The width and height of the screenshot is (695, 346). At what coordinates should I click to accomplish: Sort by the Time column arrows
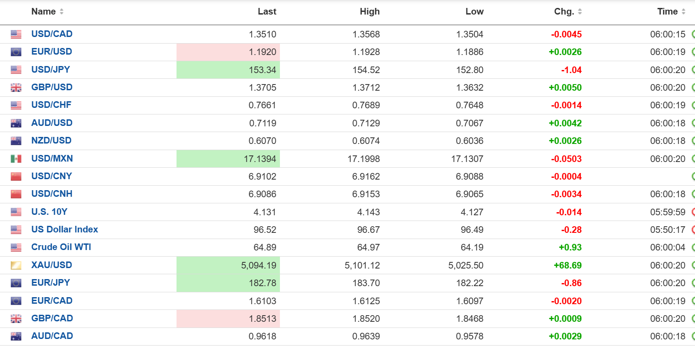point(684,12)
